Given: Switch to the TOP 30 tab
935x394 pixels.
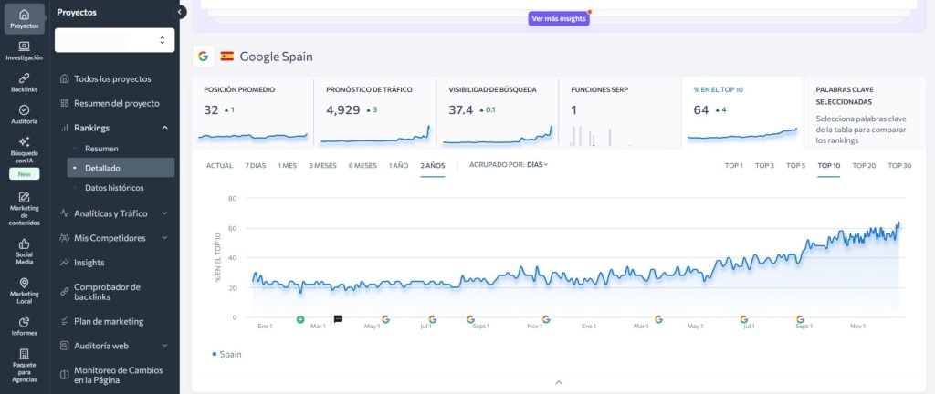Looking at the screenshot, I should pyautogui.click(x=899, y=166).
